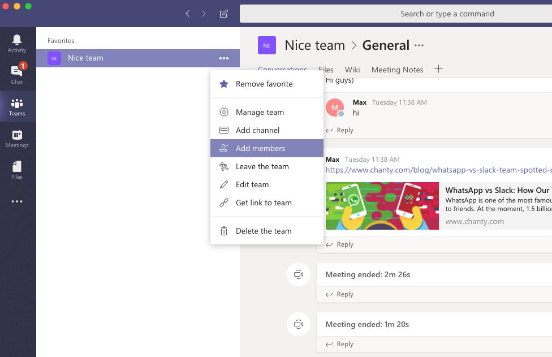Viewport: 552px width, 357px height.
Task: Open the Files section in sidebar
Action: pyautogui.click(x=17, y=170)
